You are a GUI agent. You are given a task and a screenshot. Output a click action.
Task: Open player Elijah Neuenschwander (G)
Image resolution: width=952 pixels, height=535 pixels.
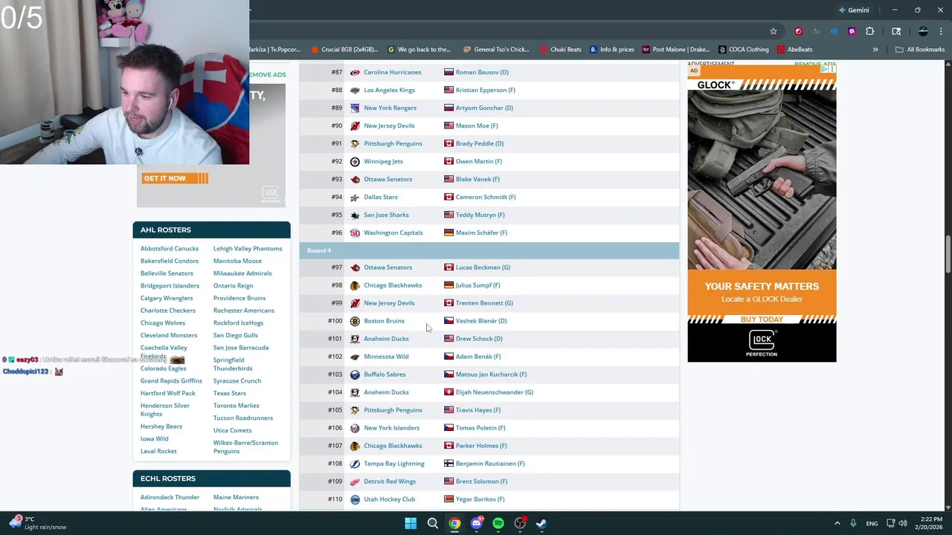(494, 392)
